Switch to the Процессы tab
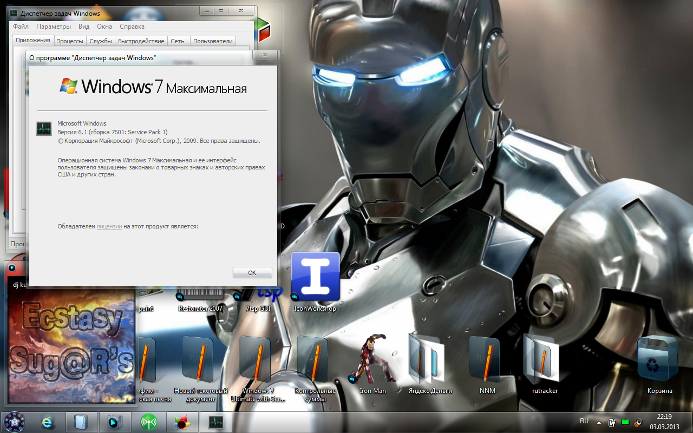Image resolution: width=693 pixels, height=433 pixels. pos(70,41)
